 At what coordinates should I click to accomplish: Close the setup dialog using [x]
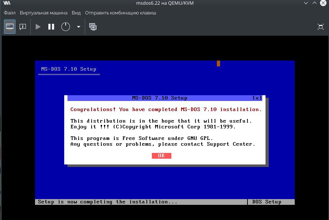[x=257, y=98]
